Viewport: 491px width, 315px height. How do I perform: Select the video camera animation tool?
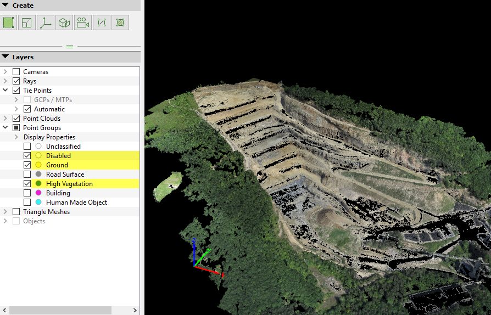83,22
